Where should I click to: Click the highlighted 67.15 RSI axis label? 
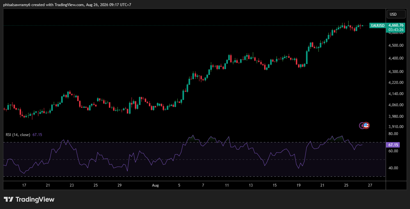pos(393,145)
